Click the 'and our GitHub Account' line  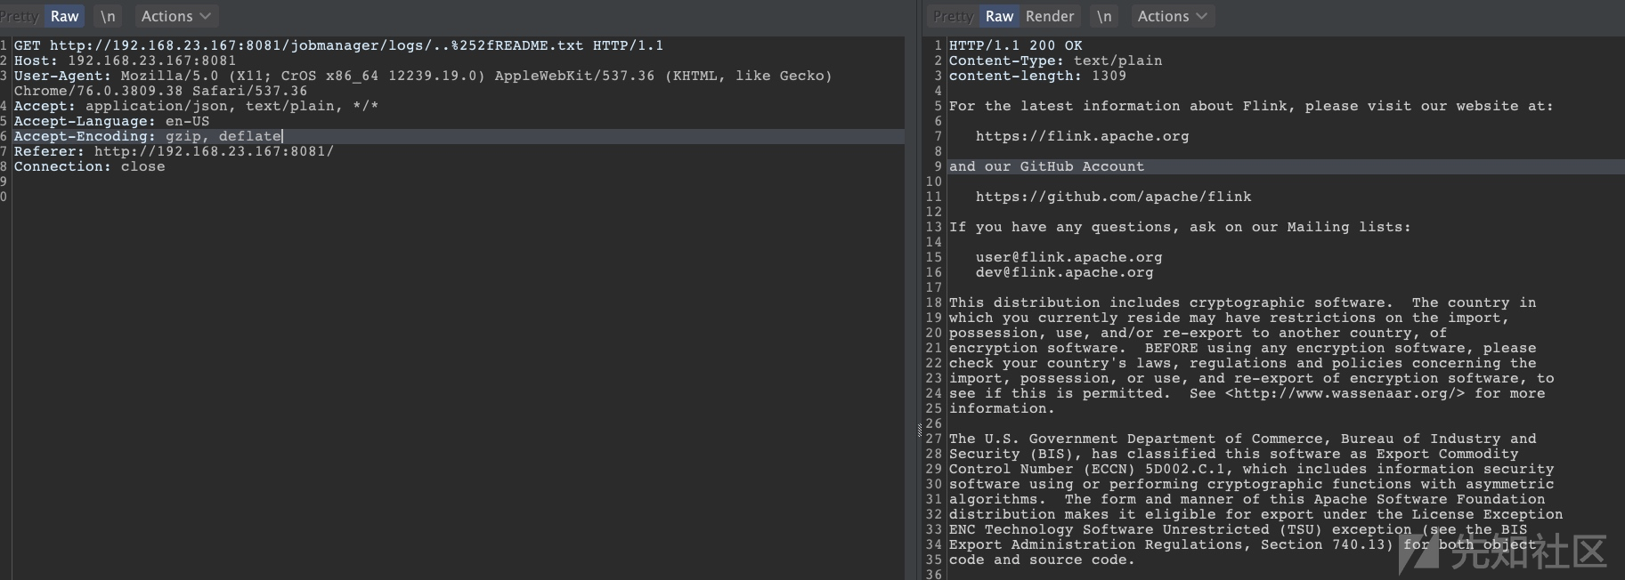click(x=1046, y=166)
